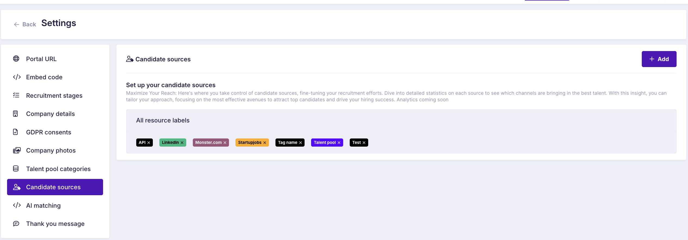
Task: Delete the LinkedIn tag via its X
Action: (182, 143)
